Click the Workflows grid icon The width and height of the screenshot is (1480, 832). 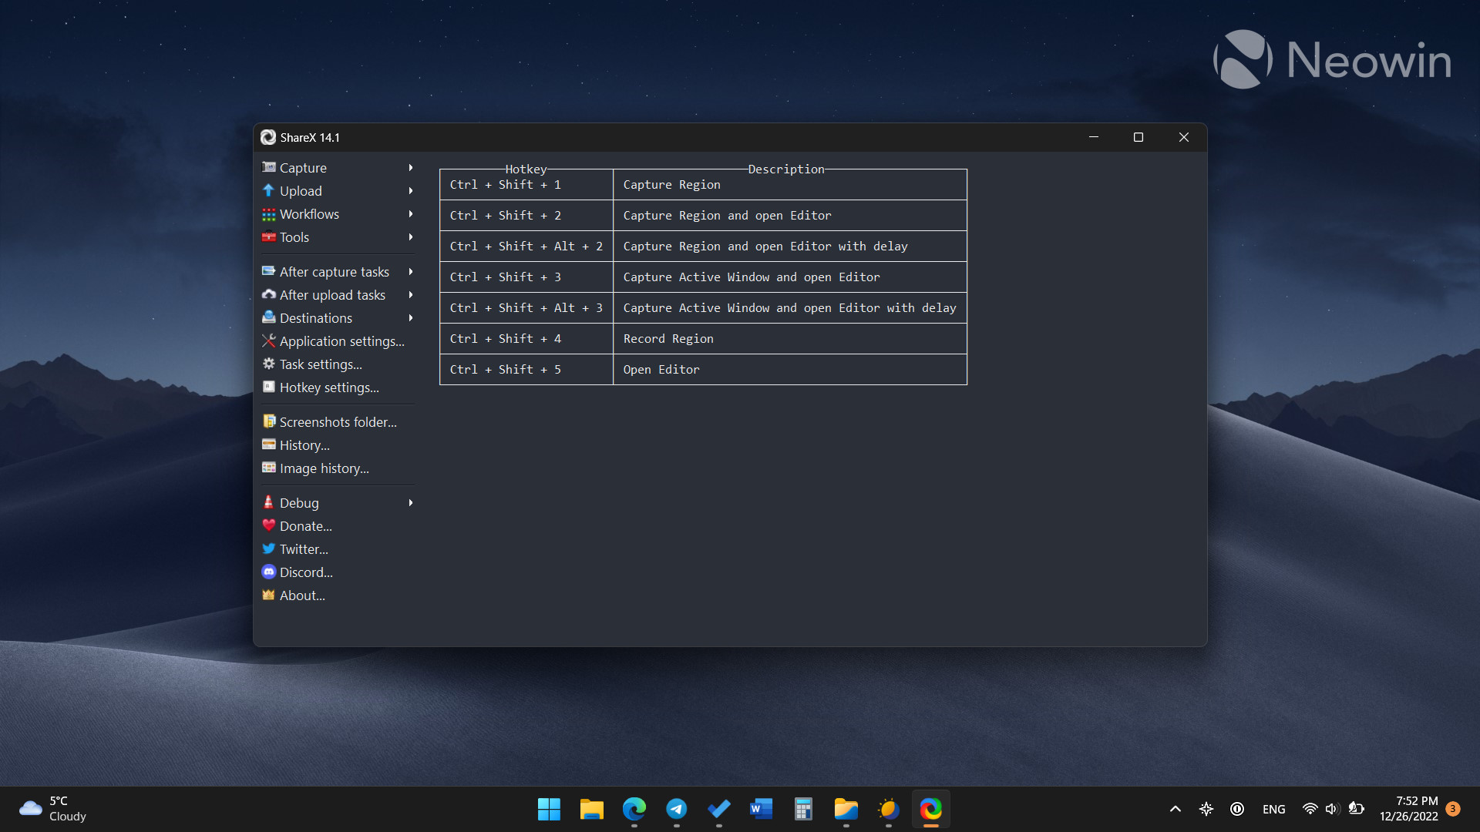click(x=268, y=213)
